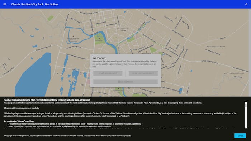Open the DOCUMENTATION button in Welcome dialog
Screen dimensions: 251x141
[126, 82]
